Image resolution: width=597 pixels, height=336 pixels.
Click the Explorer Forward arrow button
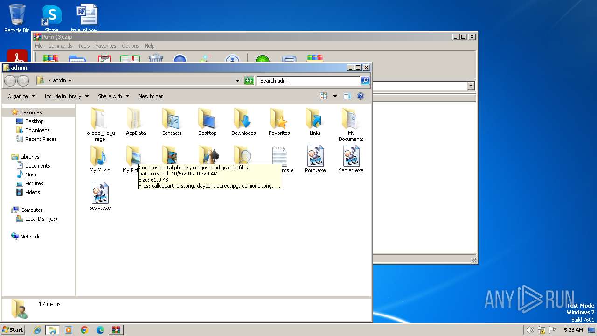23,81
